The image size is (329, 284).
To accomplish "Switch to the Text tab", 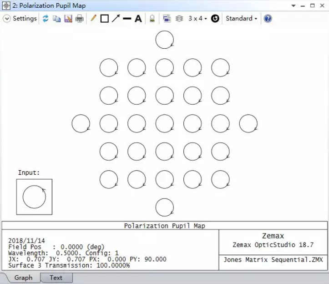I will pos(56,278).
